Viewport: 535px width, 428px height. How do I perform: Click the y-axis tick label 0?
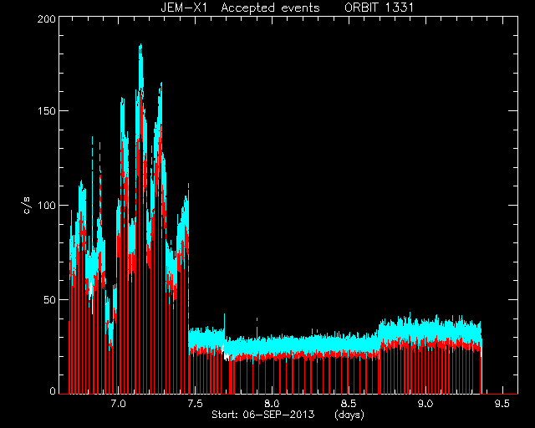tap(53, 390)
